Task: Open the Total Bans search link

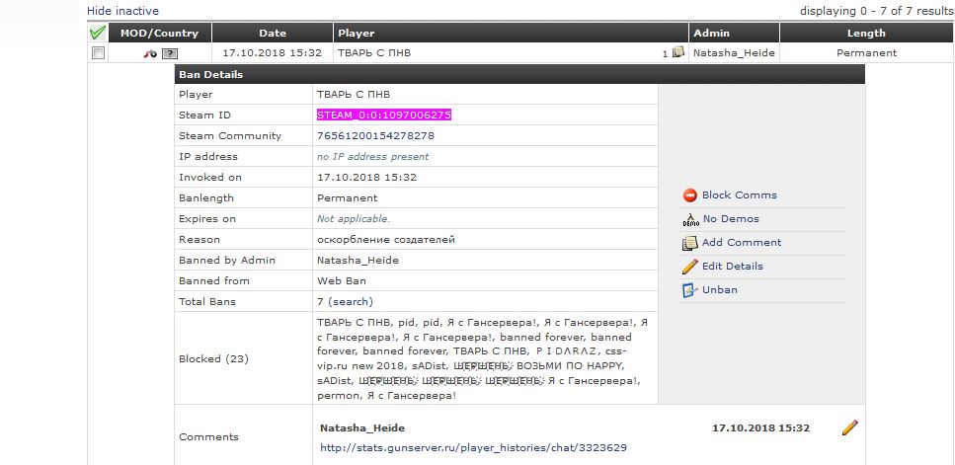Action: 352,301
